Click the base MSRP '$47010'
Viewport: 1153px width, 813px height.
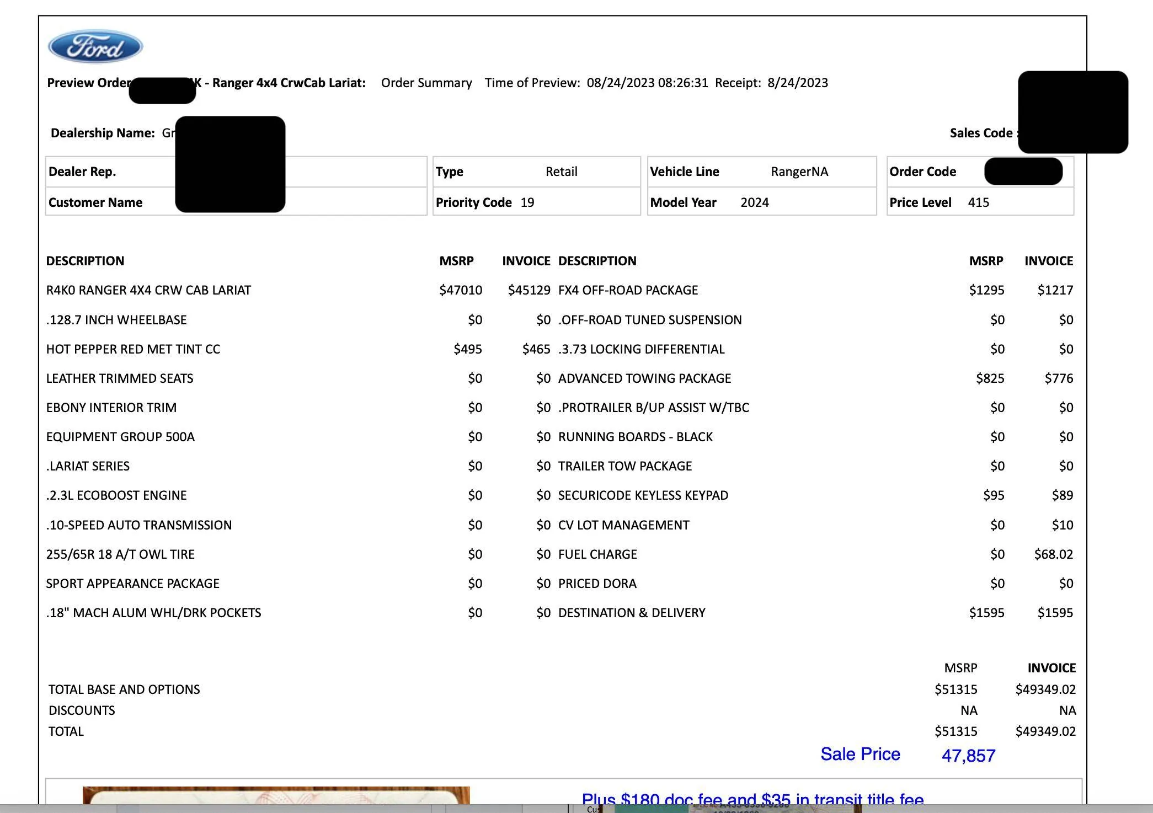pos(461,290)
